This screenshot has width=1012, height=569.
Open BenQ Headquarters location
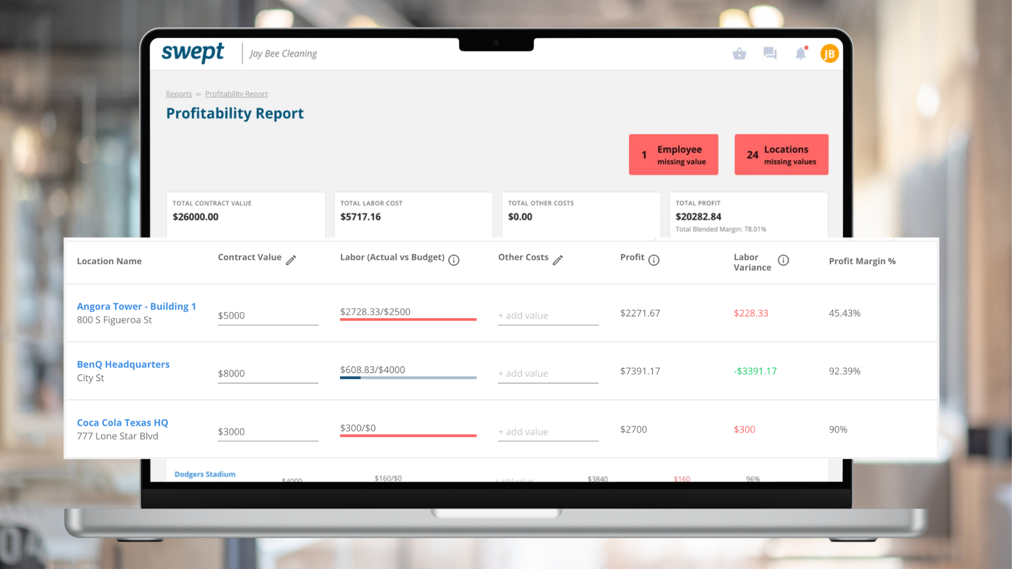point(123,364)
